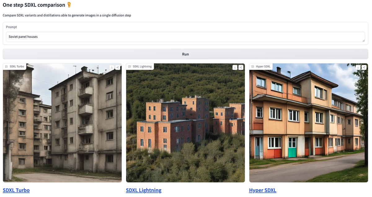This screenshot has height=197, width=372.
Task: Click the Run button
Action: [x=185, y=54]
